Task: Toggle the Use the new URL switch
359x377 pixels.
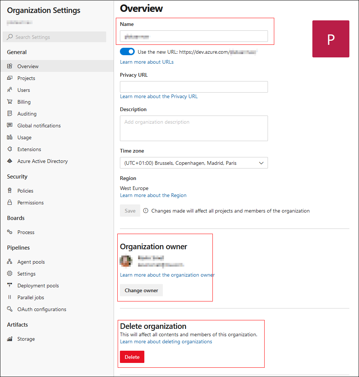Action: [127, 52]
